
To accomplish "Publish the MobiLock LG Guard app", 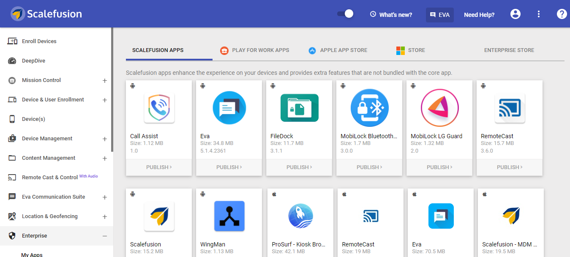I will click(x=439, y=167).
